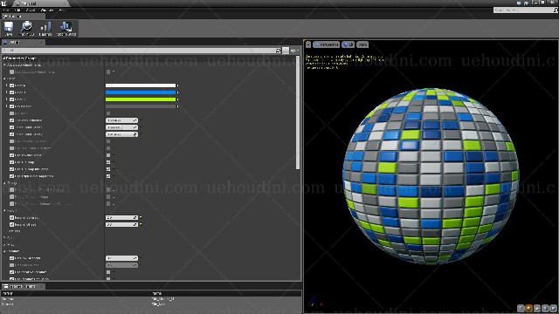Click the Lit view mode button in viewport
Viewport: 559px width, 314px height.
(x=348, y=44)
